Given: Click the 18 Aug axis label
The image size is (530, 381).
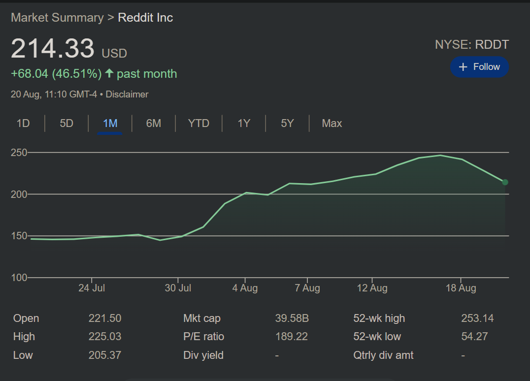Looking at the screenshot, I should 461,288.
